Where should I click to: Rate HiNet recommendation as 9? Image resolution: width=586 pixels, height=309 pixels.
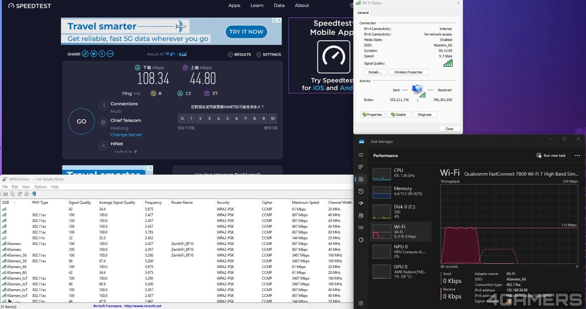[x=264, y=118]
